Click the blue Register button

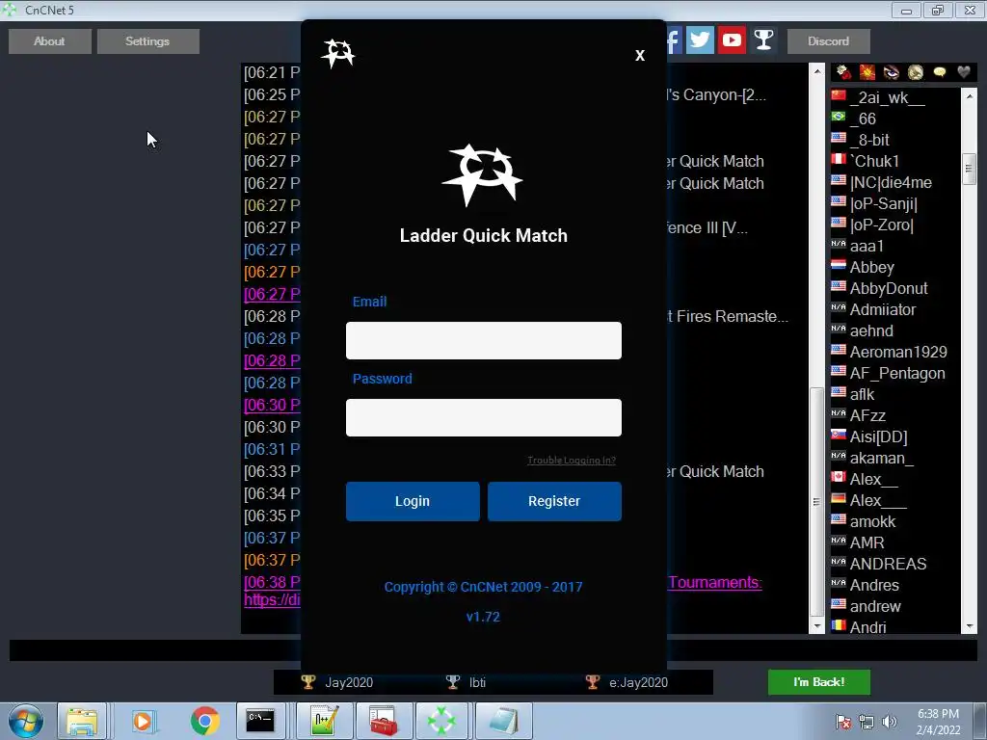coord(554,501)
